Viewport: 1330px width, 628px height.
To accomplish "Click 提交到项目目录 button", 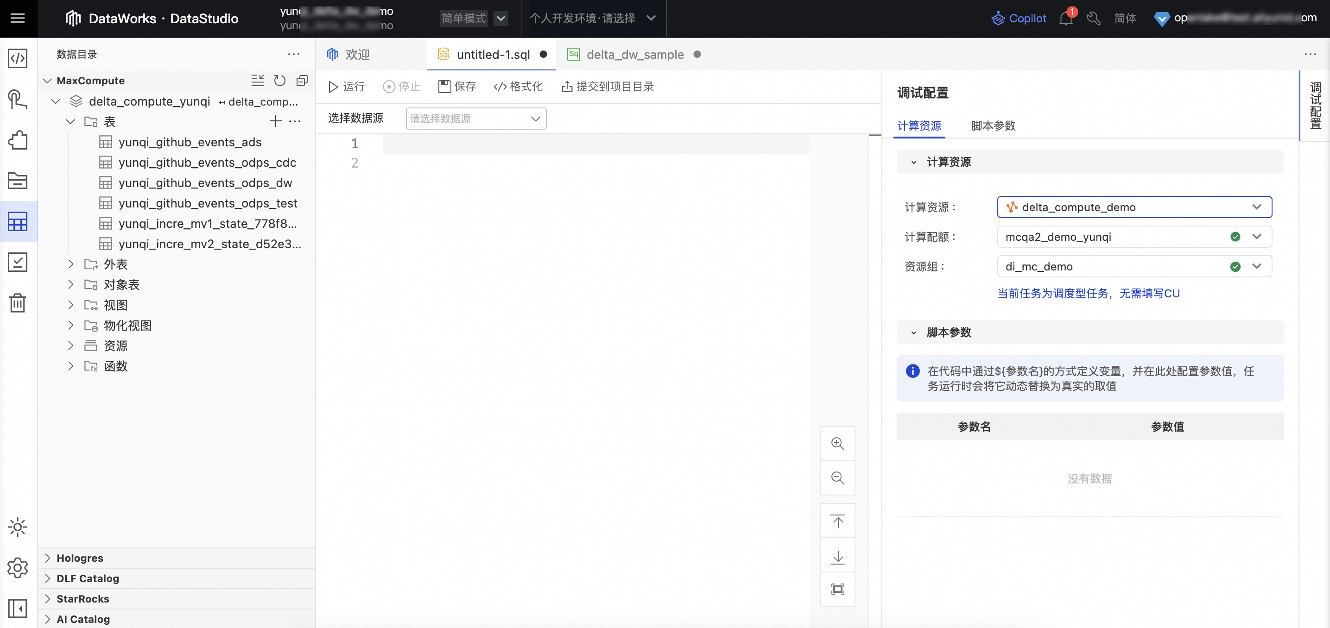I will [x=607, y=86].
